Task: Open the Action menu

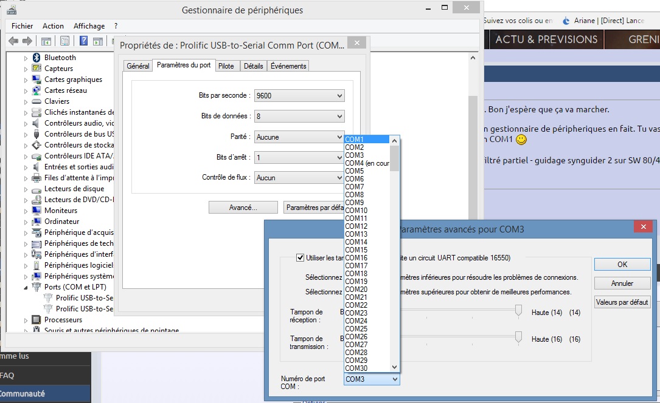Action: (x=53, y=26)
